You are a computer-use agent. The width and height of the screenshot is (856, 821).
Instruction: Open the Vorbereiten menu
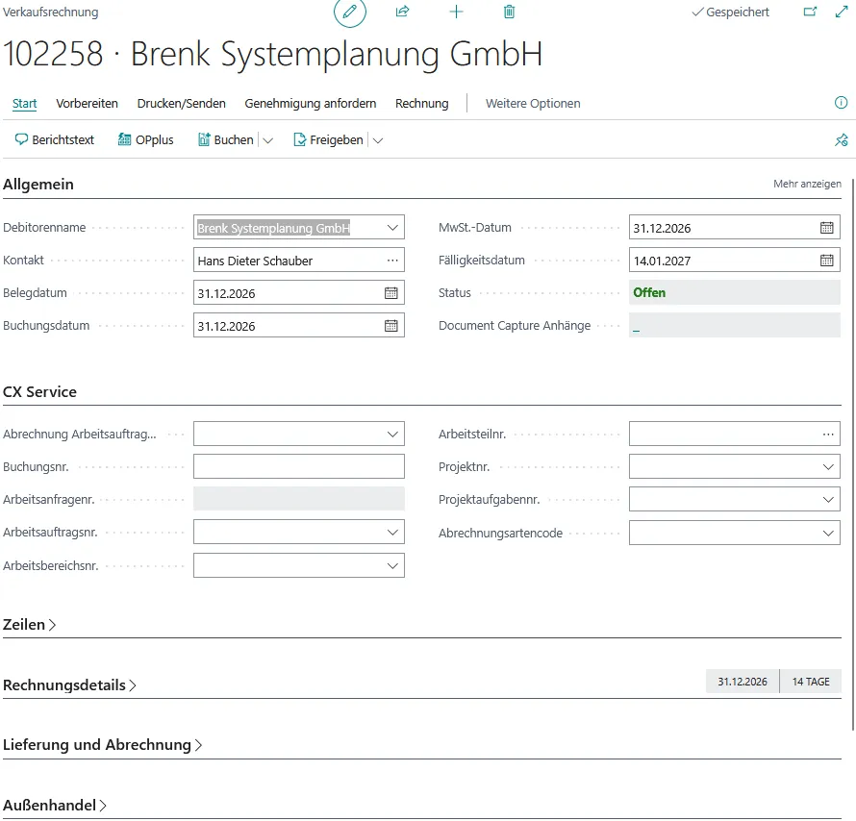point(87,103)
